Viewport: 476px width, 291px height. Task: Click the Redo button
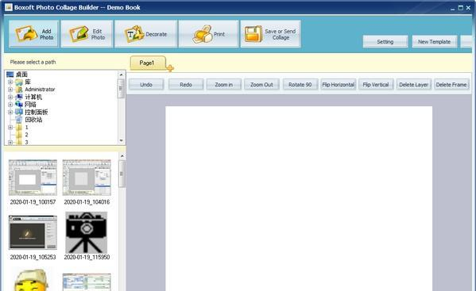pos(186,85)
